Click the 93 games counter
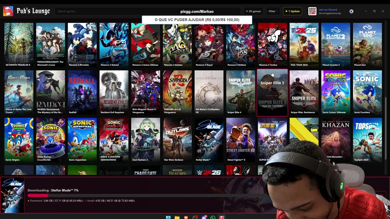 pyautogui.click(x=253, y=11)
